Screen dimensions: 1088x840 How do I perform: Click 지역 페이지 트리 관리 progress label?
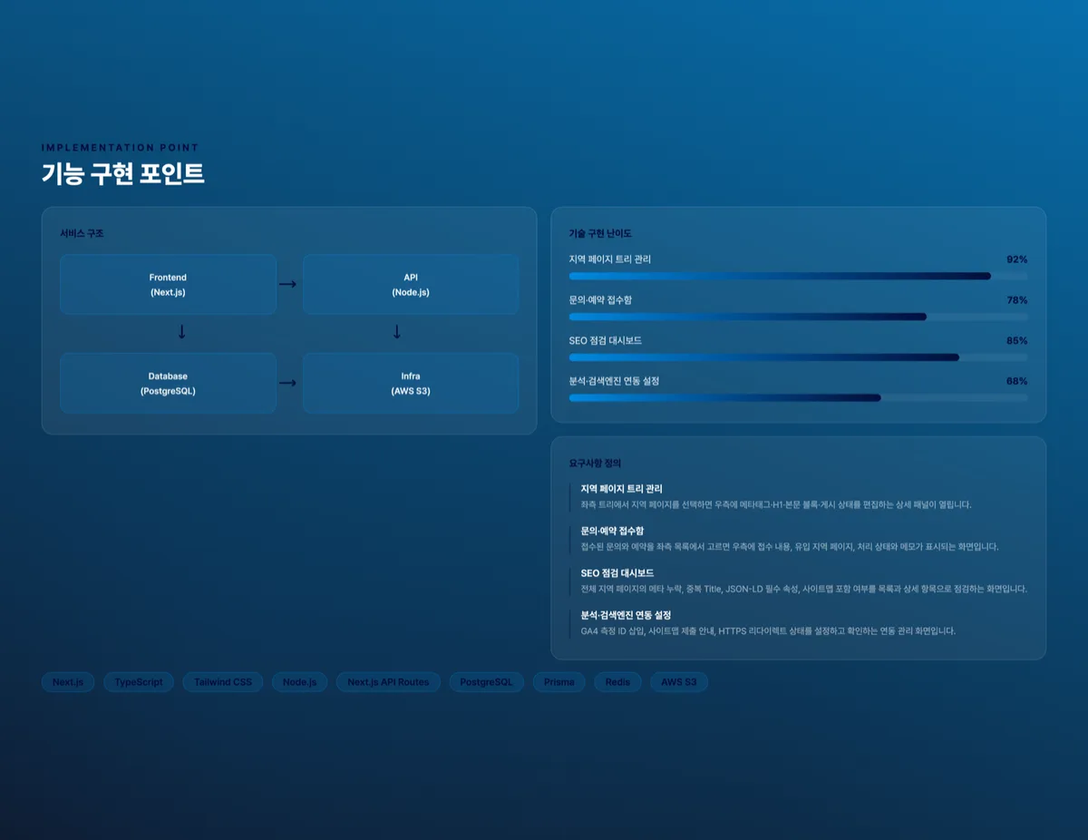(x=610, y=259)
